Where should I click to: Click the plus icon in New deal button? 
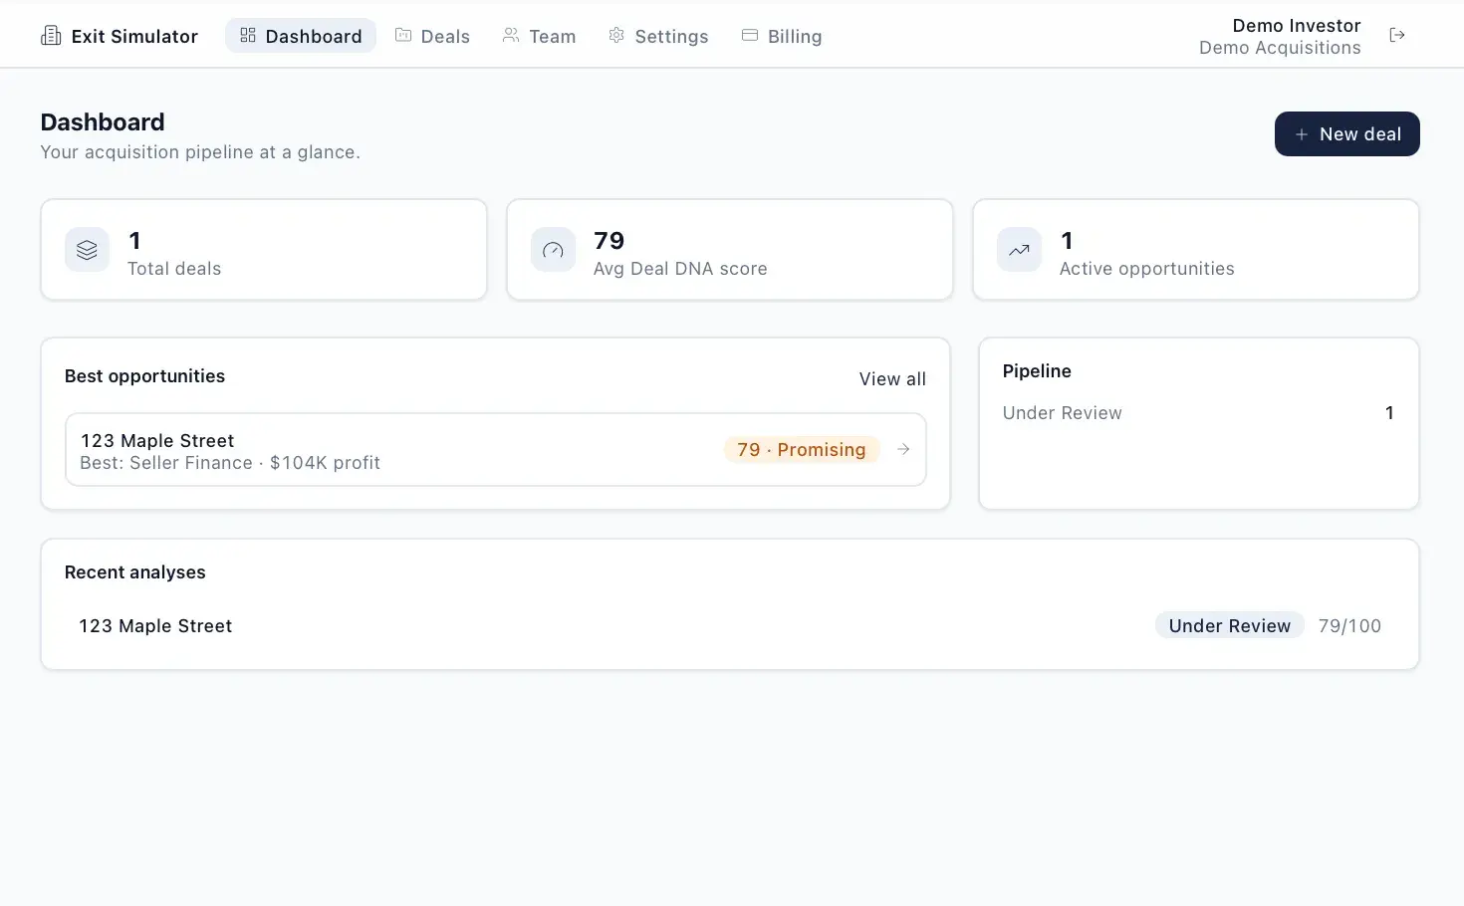pos(1301,134)
